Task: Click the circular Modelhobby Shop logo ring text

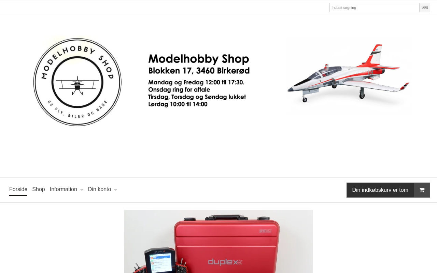Action: click(x=77, y=82)
